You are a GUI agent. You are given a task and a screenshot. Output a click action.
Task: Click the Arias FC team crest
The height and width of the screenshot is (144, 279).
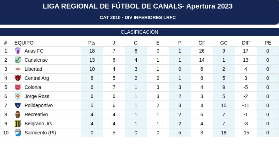pyautogui.click(x=18, y=51)
